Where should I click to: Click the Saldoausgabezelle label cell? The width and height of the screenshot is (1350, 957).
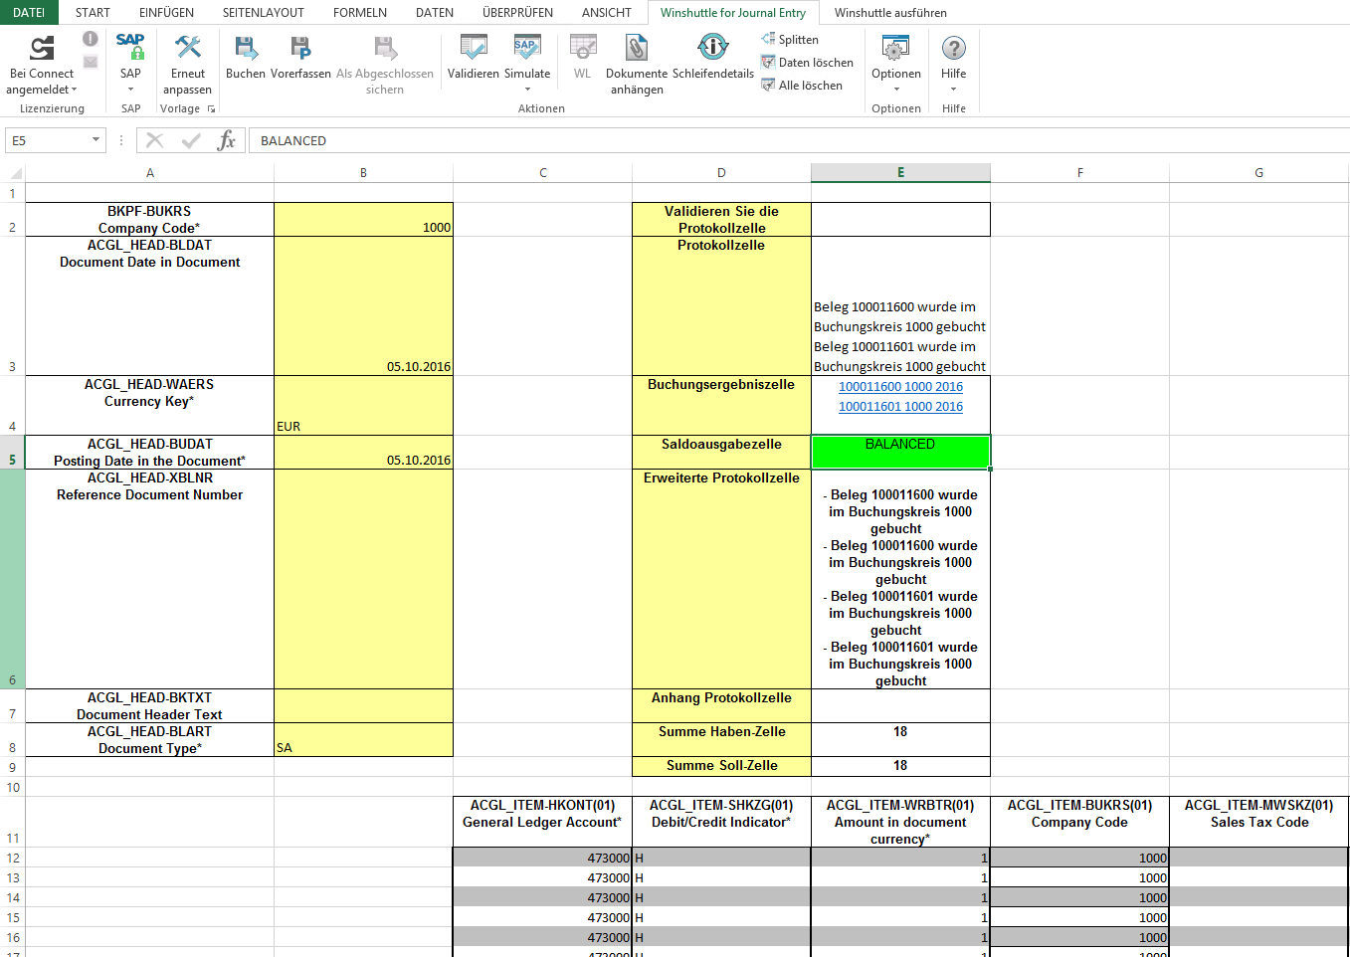pos(721,453)
